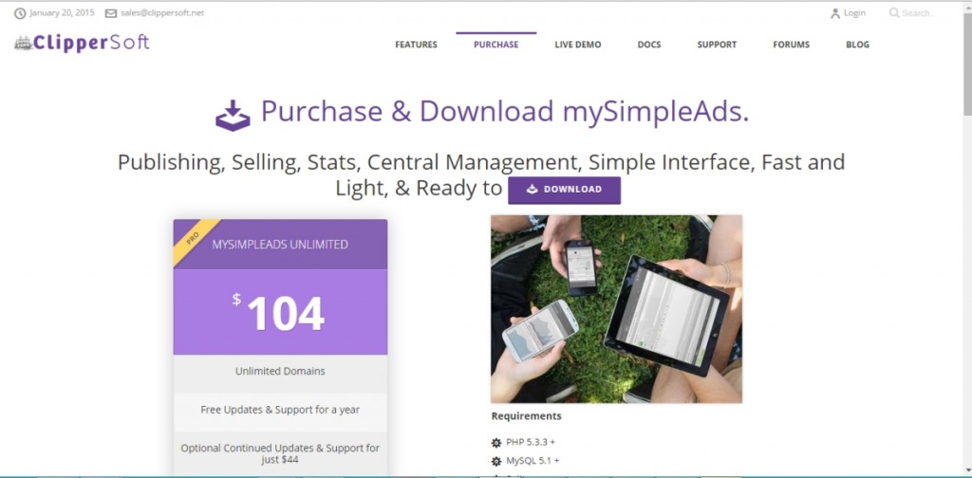Click the gear icon next to PHP 5.3.3
The image size is (972, 478).
click(x=495, y=443)
